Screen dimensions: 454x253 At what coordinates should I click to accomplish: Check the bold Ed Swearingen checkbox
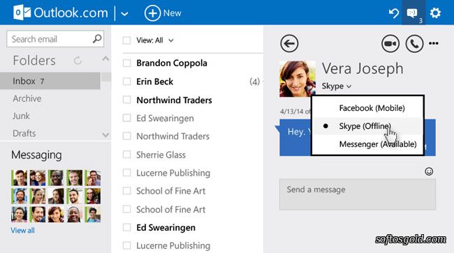coord(126,227)
